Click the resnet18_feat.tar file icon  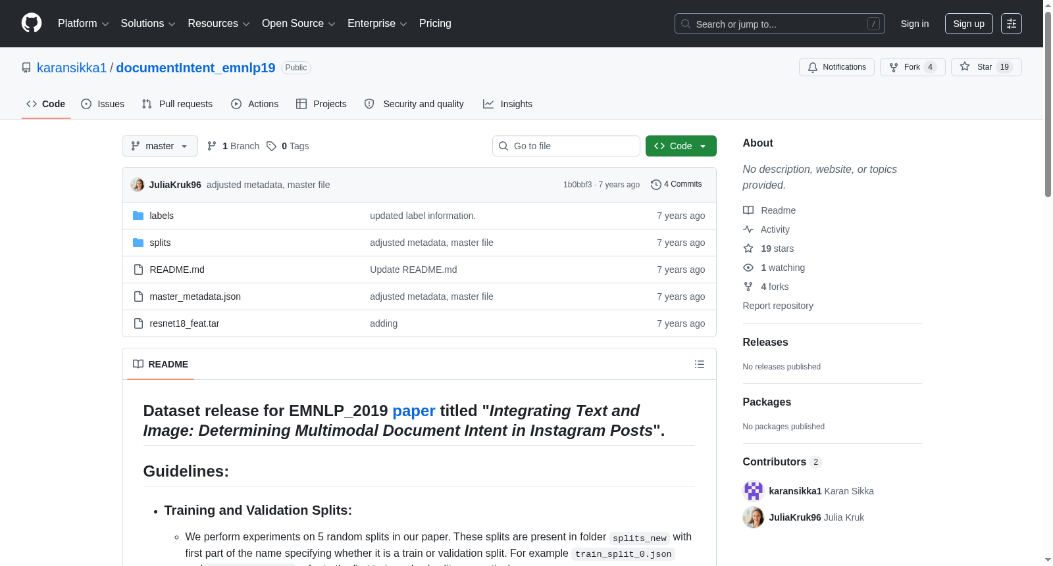pyautogui.click(x=138, y=323)
